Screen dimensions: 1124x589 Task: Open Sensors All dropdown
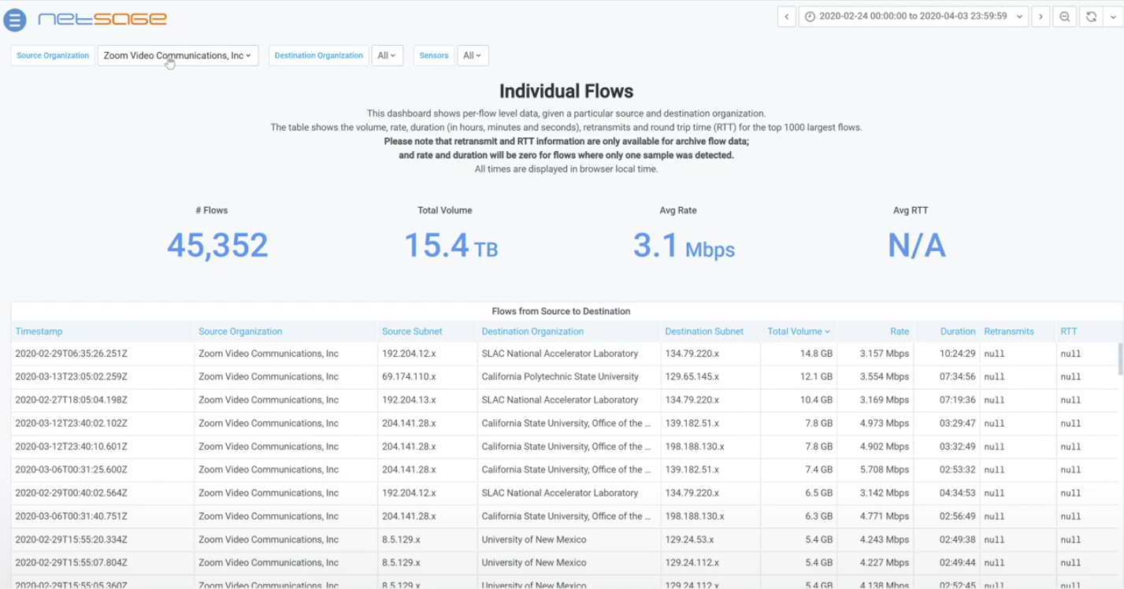coord(473,55)
